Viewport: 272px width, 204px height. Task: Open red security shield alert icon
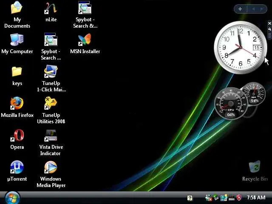click(239, 198)
